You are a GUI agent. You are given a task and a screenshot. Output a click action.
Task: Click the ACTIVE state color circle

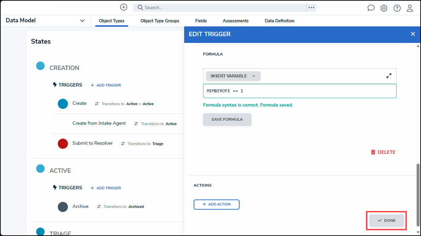(x=40, y=168)
